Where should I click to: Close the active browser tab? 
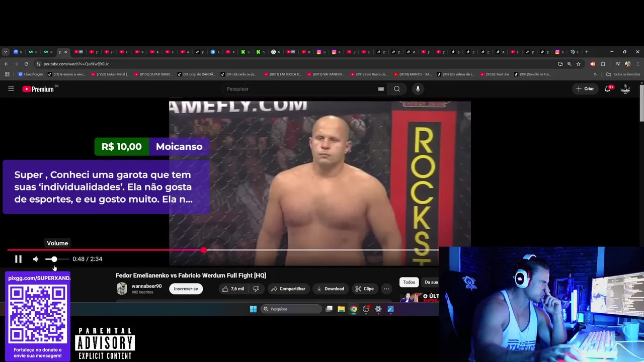tap(65, 52)
